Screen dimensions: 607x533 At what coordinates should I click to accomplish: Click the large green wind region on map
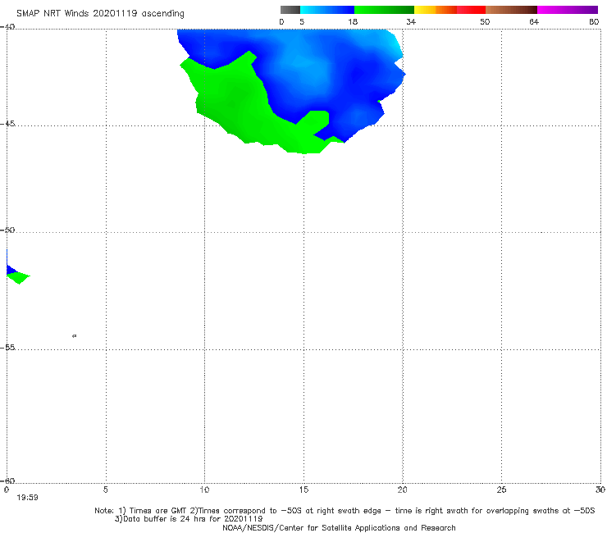click(x=236, y=104)
